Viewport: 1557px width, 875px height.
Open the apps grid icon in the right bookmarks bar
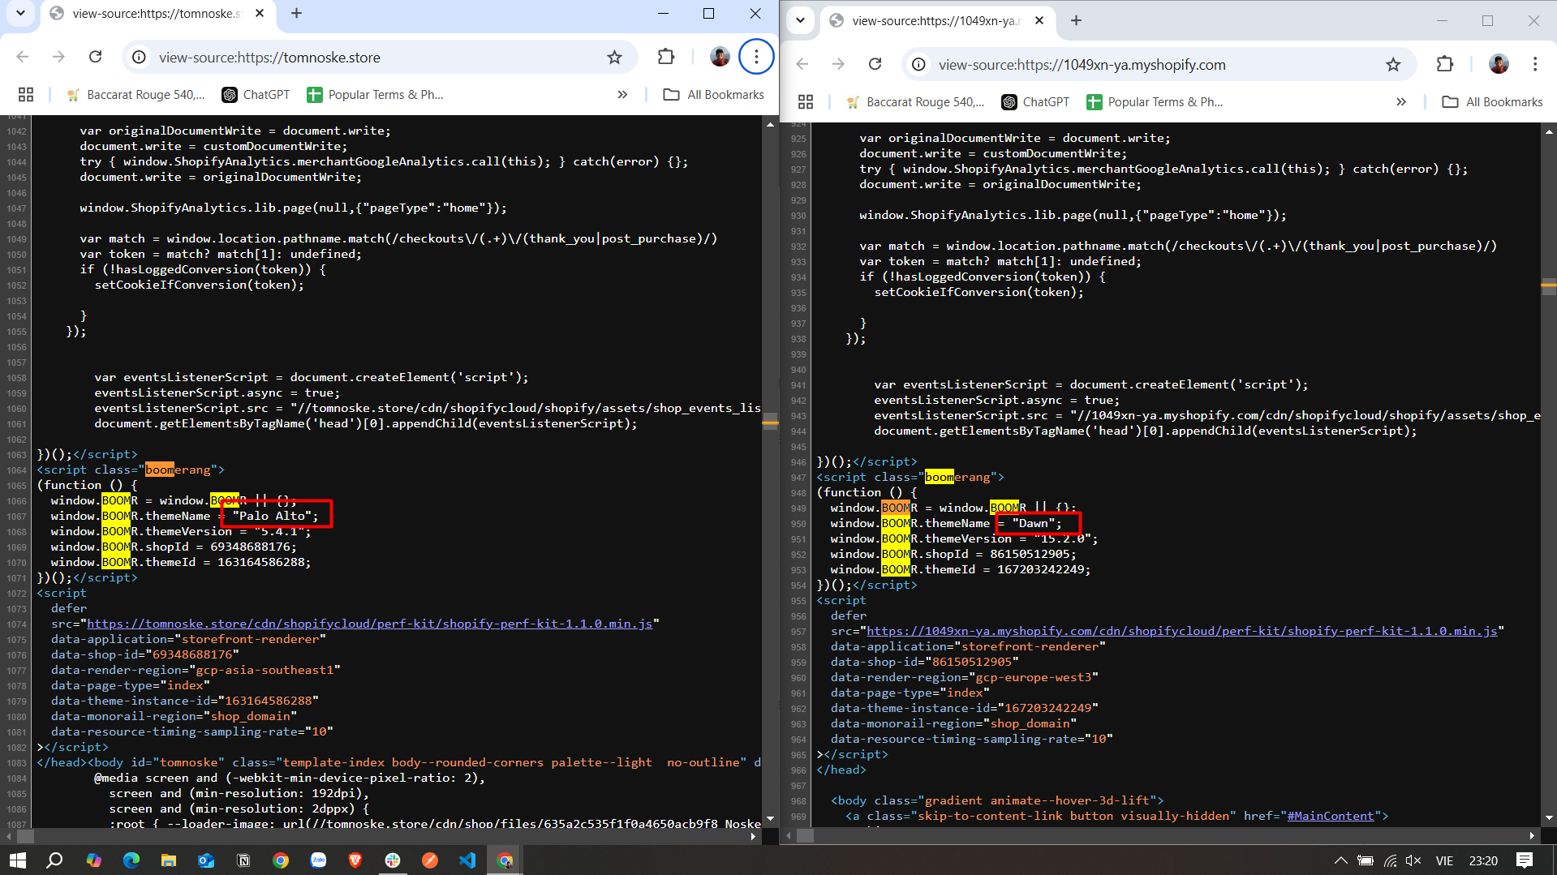coord(806,102)
